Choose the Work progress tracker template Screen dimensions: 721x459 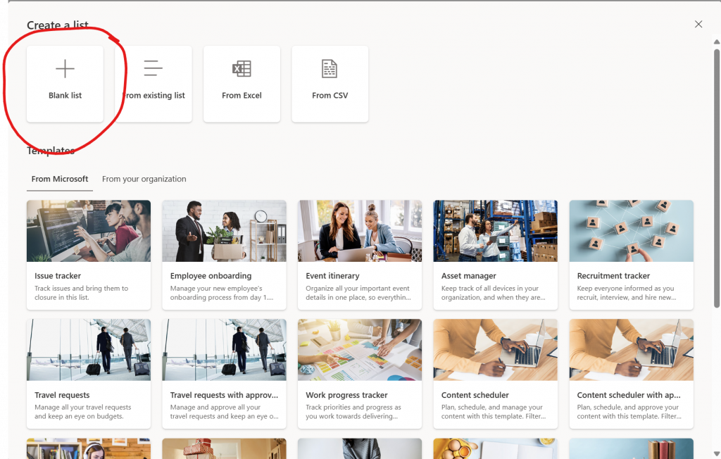[359, 374]
